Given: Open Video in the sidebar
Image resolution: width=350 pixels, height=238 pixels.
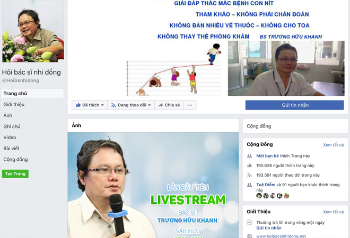Looking at the screenshot, I should (10, 138).
